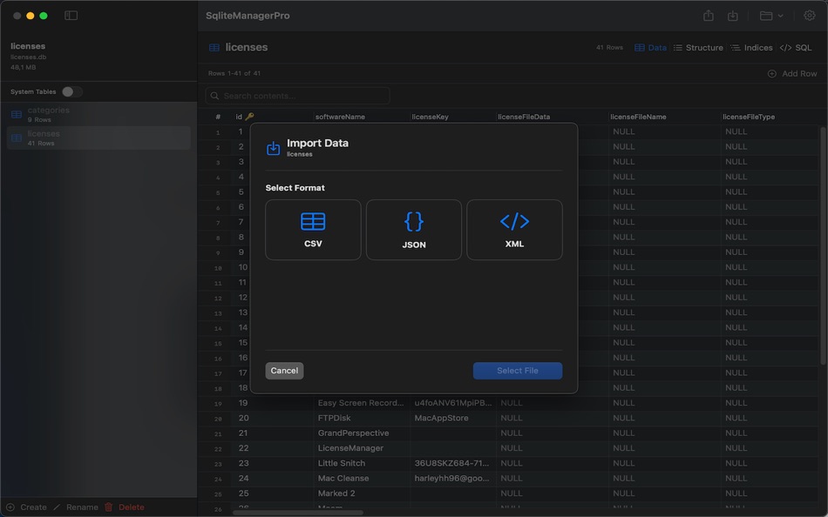The height and width of the screenshot is (517, 828).
Task: Select the JSON import format
Action: (413, 229)
